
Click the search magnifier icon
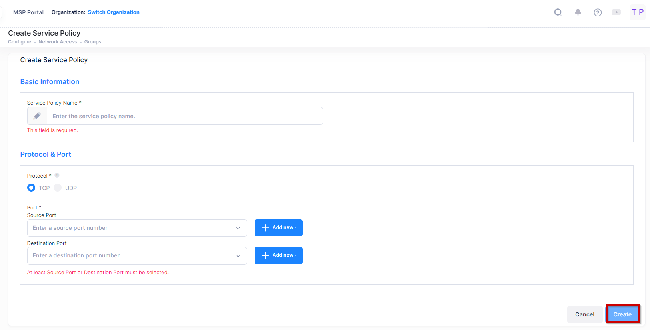click(x=558, y=12)
